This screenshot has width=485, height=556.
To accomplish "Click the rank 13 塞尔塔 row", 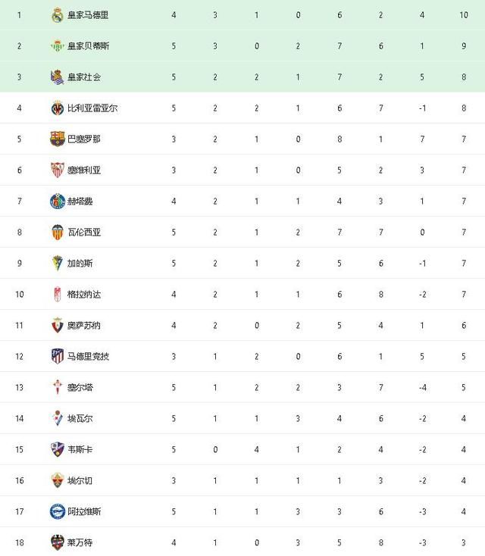I will [x=242, y=387].
